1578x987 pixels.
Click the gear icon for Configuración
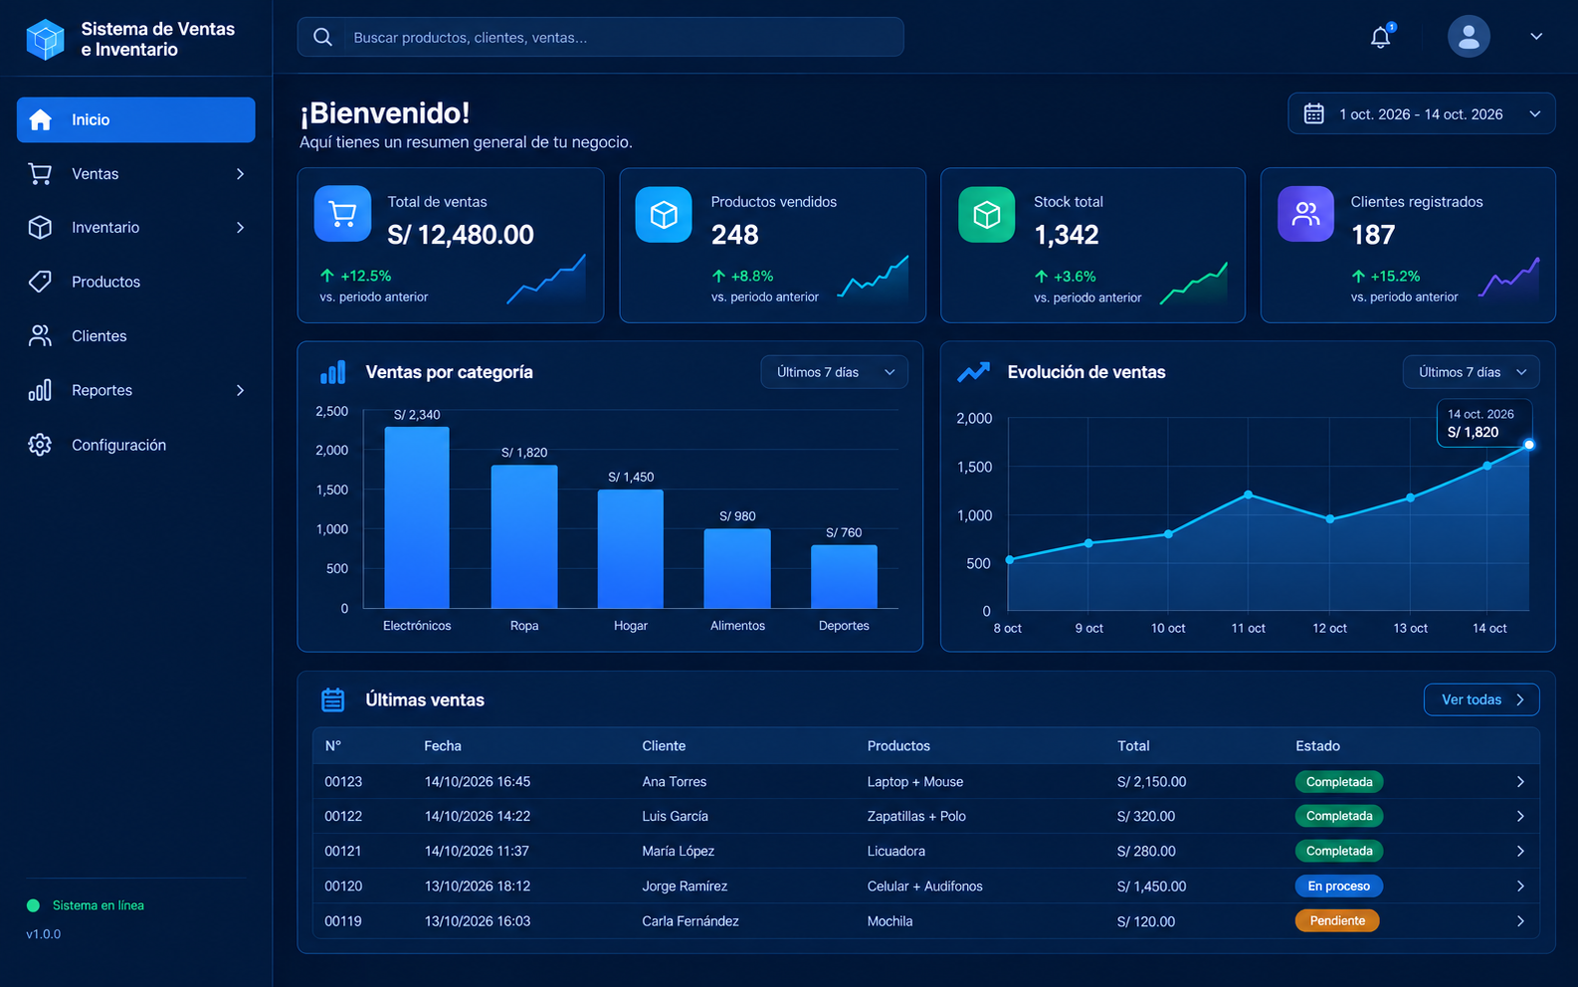[x=40, y=445]
